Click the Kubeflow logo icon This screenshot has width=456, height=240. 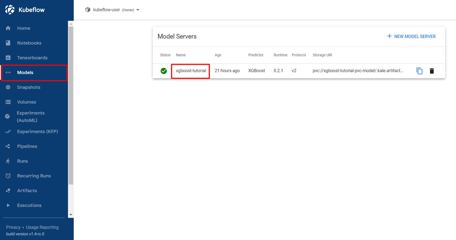[10, 10]
